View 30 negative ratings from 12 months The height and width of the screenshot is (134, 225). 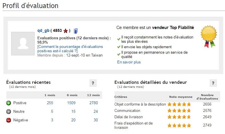96,120
